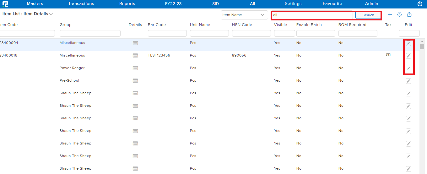Open the Favourite menu item
The image size is (427, 174).
pos(332,4)
